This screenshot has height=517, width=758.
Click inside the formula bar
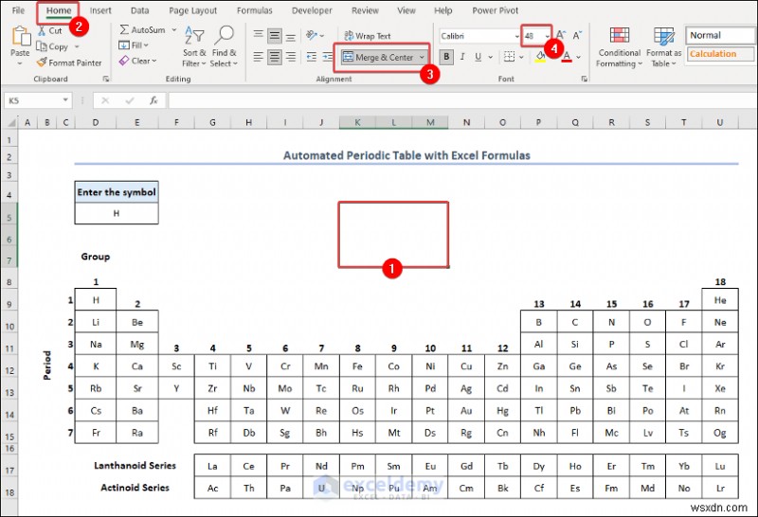(x=461, y=100)
